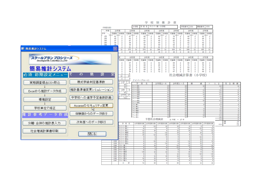Viewport: 265px width, 185px height.
Task: Click the 簡易推計システム heading text
Action: pyautogui.click(x=50, y=69)
